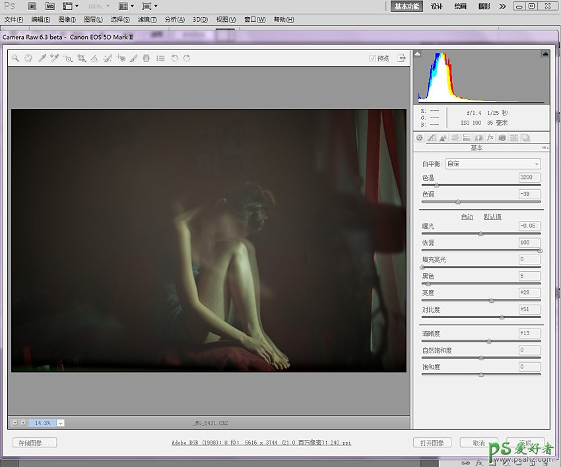The height and width of the screenshot is (467, 561).
Task: Click the 打开图像 button
Action: [432, 443]
